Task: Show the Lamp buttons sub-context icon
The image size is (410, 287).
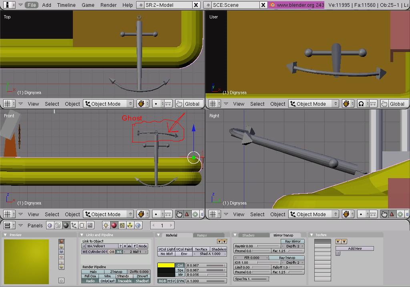Action: pyautogui.click(x=106, y=225)
